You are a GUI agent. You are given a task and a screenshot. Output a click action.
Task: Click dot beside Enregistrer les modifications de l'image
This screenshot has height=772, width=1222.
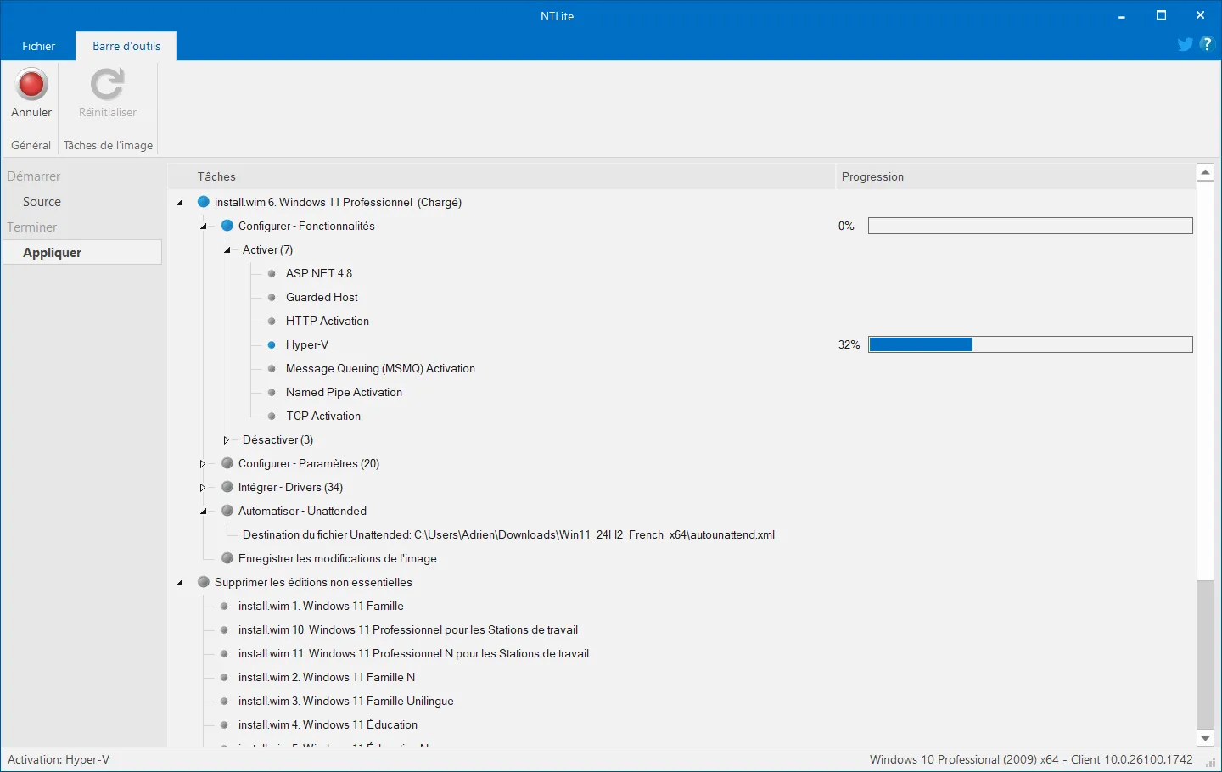tap(227, 558)
